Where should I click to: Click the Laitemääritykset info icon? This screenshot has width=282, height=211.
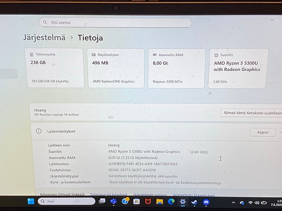point(39,131)
